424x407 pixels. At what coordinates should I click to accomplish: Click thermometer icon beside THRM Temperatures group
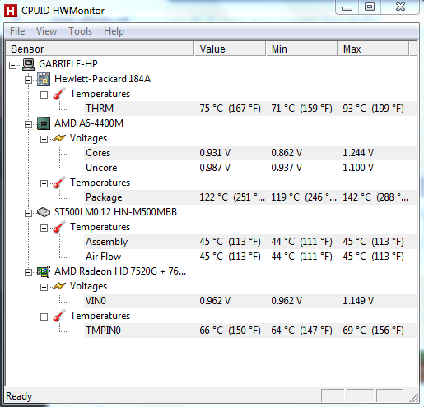[x=59, y=94]
